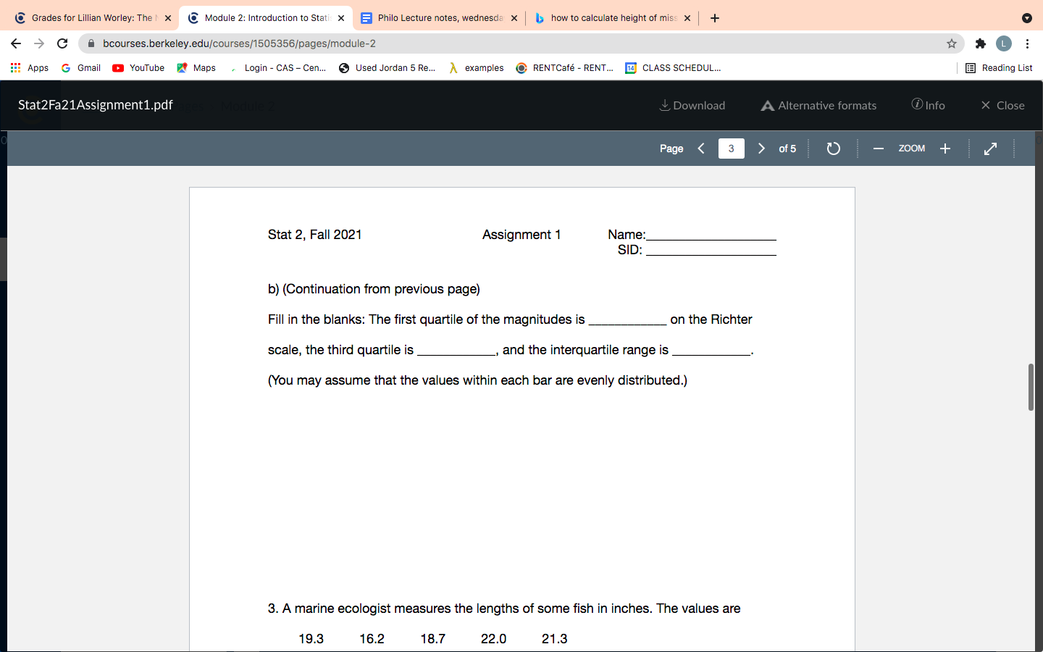Viewport: 1043px width, 652px height.
Task: Download Stat2Fa21Assignment1.pdf
Action: coord(691,105)
